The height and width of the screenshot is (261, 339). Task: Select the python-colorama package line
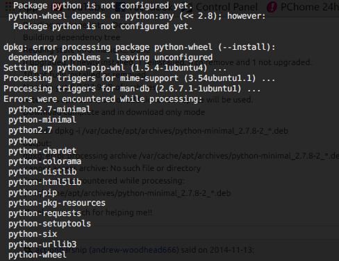(44, 161)
